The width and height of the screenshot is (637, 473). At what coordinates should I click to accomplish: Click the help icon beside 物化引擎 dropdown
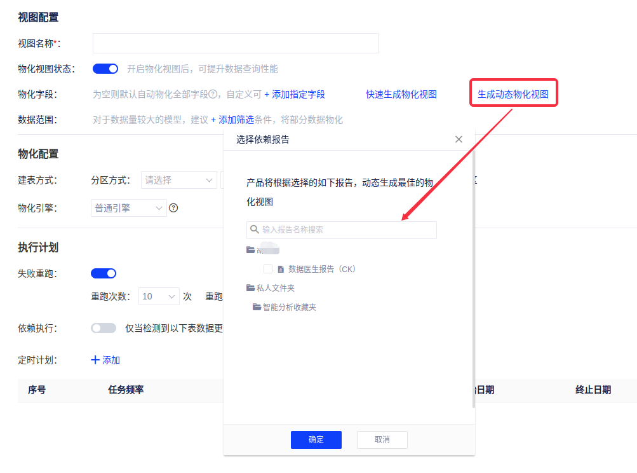pyautogui.click(x=173, y=208)
